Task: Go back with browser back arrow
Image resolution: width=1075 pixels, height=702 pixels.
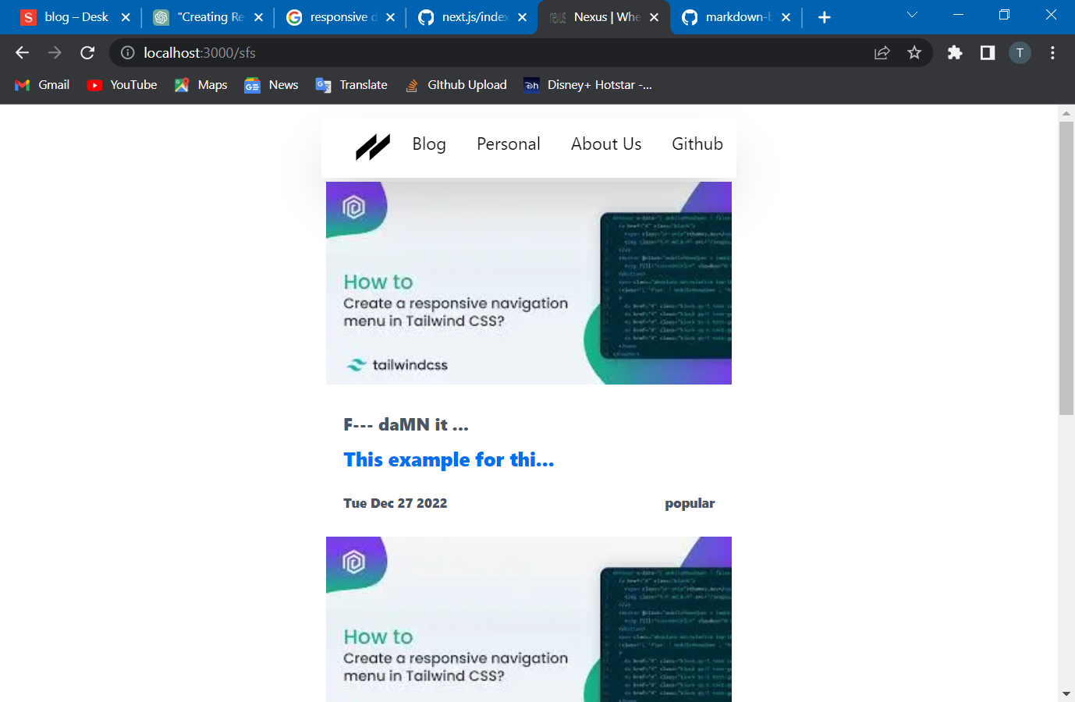Action: click(x=22, y=52)
